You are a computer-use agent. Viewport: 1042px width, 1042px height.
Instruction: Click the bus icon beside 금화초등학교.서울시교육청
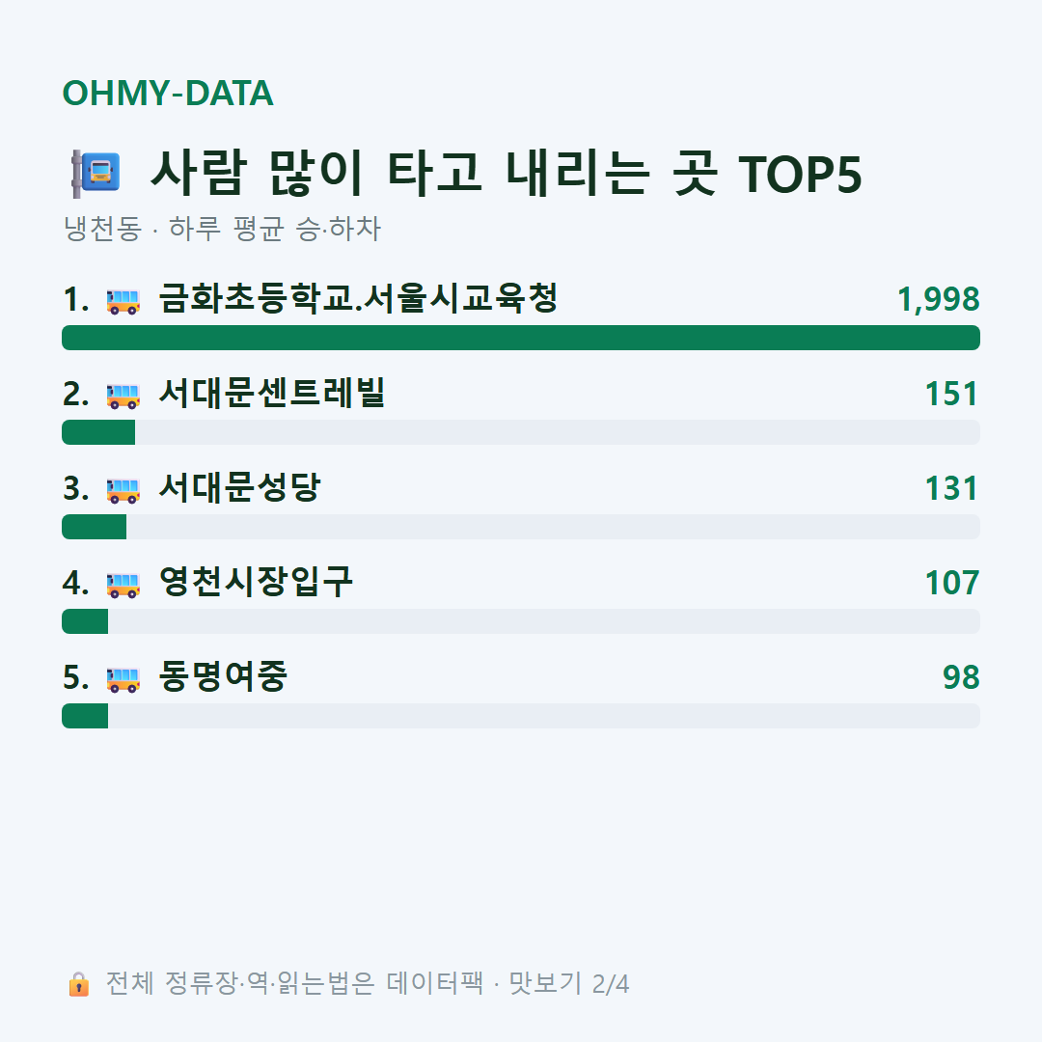coord(123,300)
